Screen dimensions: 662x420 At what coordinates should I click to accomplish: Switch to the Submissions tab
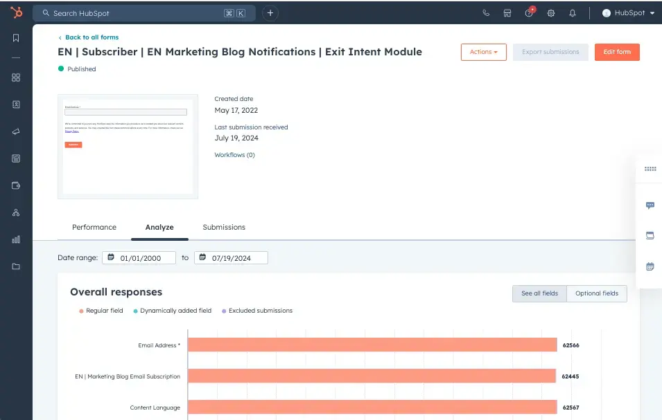pyautogui.click(x=224, y=227)
